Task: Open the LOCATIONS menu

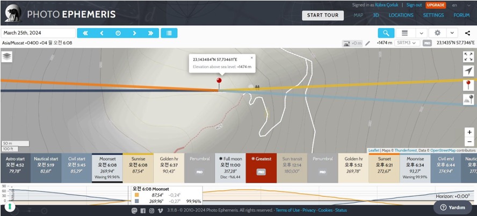Action: pyautogui.click(x=401, y=15)
